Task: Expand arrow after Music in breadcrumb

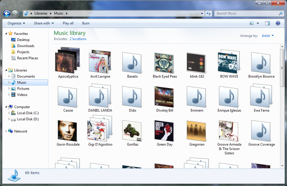Action: click(x=67, y=13)
